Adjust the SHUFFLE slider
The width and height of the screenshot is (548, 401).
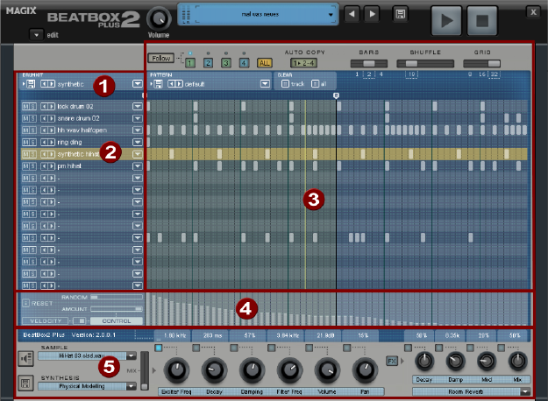click(x=425, y=64)
